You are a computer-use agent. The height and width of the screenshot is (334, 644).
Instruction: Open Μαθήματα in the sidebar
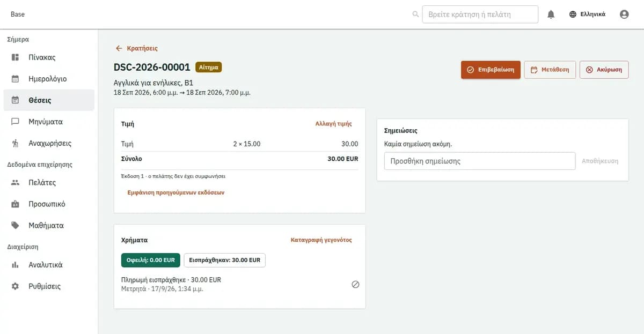[49, 226]
